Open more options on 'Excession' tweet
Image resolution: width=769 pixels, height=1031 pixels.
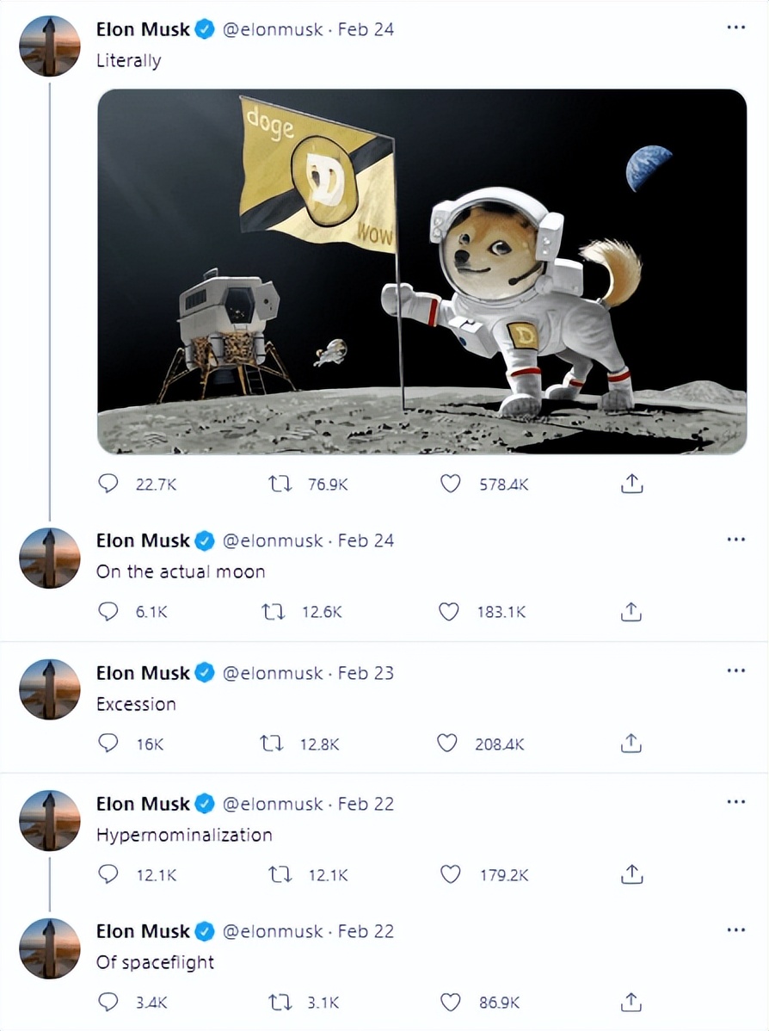(735, 671)
